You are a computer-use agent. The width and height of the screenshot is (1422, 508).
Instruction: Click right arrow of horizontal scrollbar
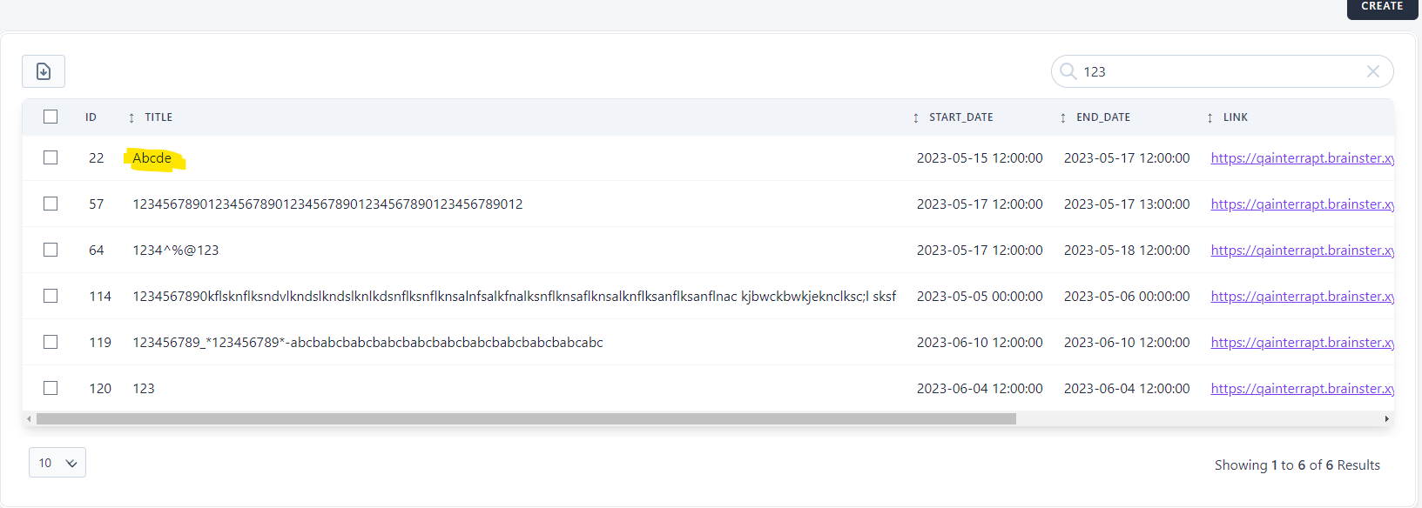(1386, 419)
